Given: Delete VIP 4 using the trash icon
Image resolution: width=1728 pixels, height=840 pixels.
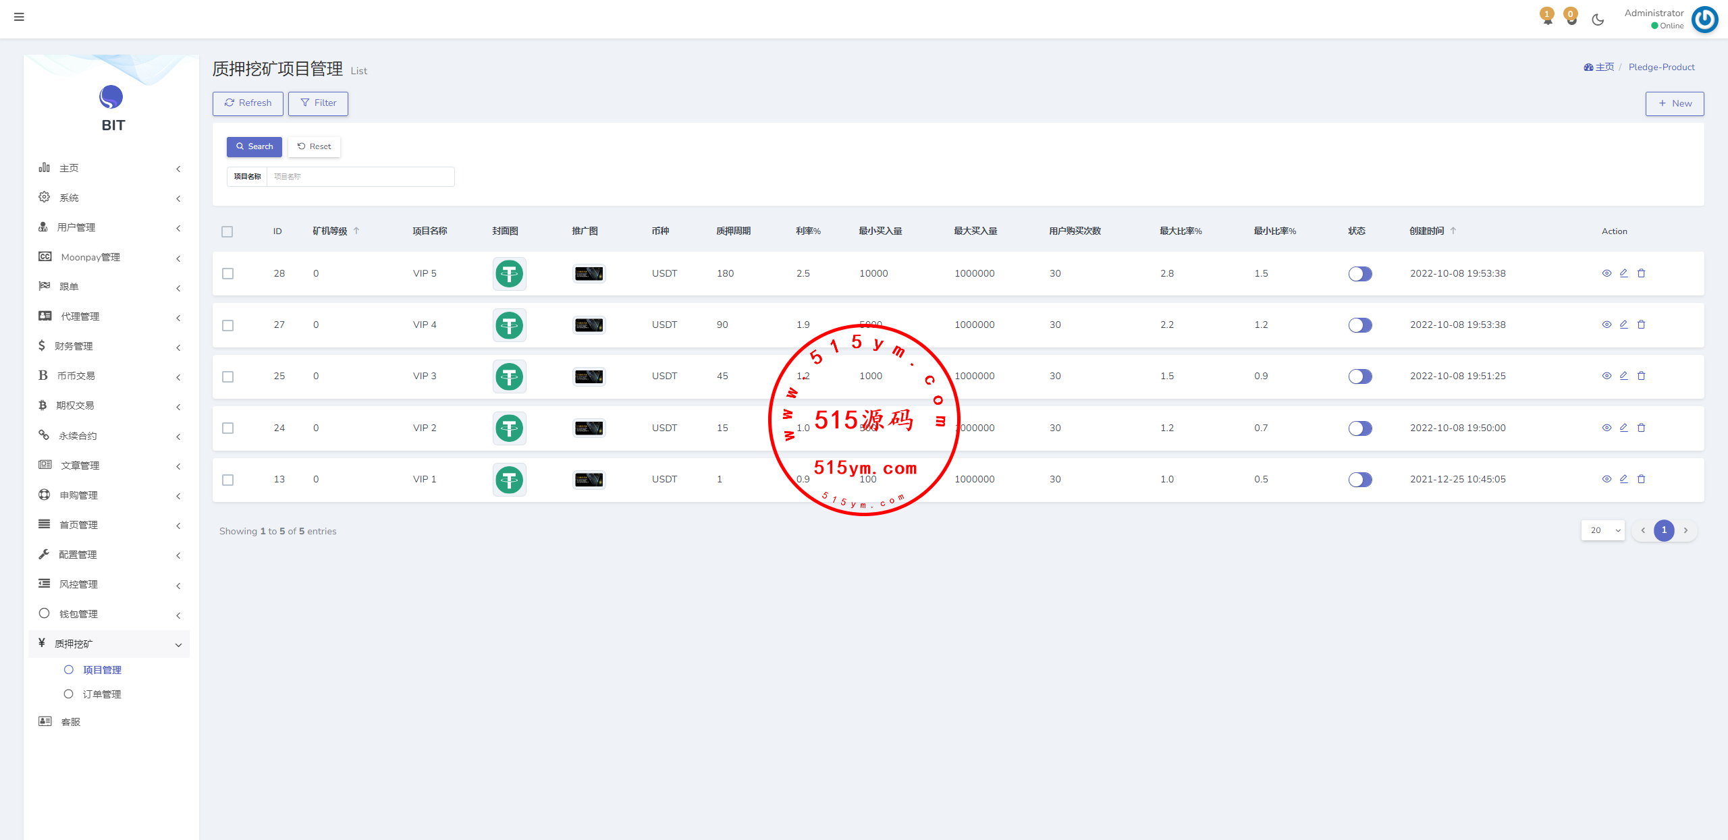Looking at the screenshot, I should click(1641, 325).
